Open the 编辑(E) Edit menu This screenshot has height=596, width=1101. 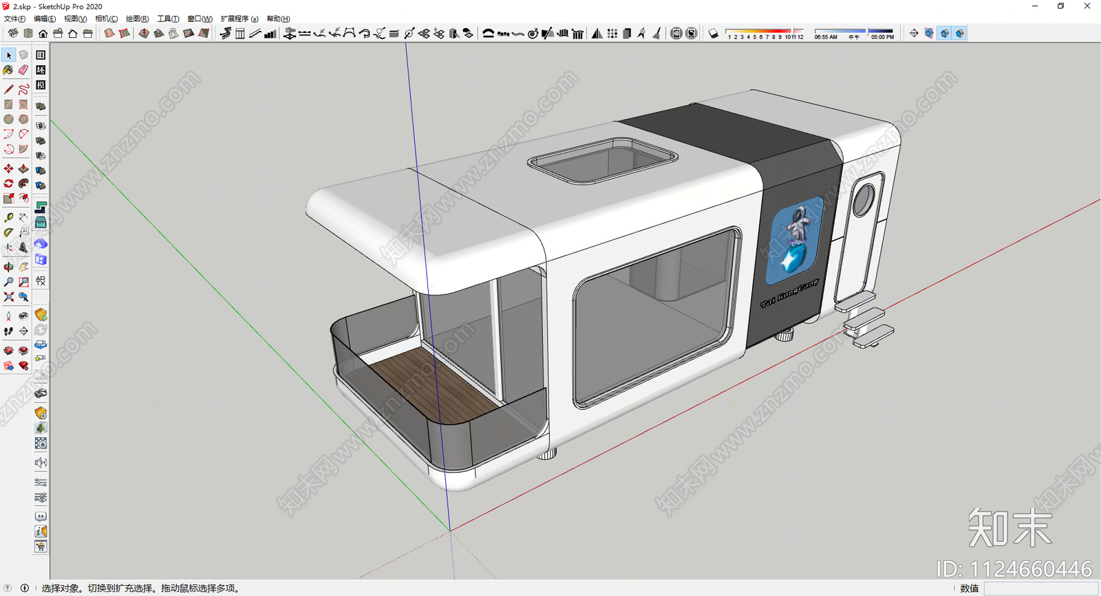click(x=45, y=19)
